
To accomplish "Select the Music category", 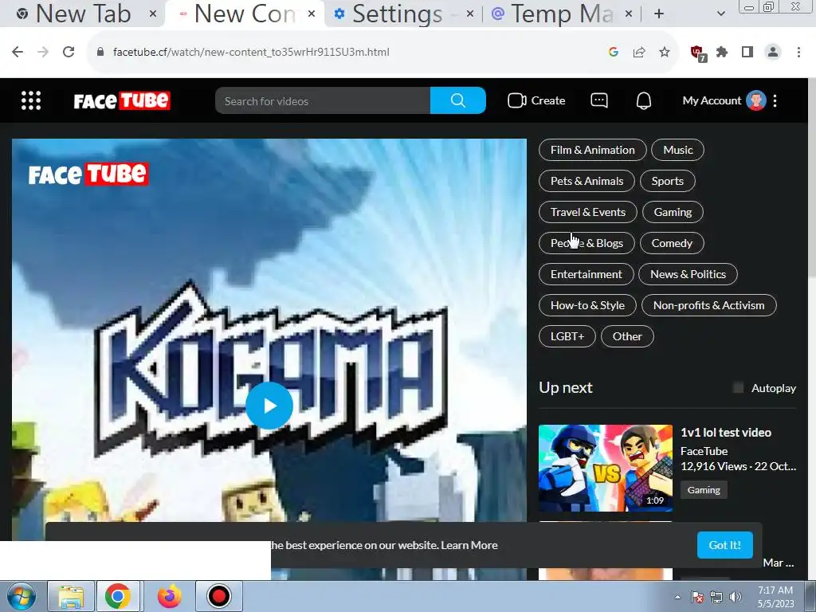I will (x=677, y=150).
